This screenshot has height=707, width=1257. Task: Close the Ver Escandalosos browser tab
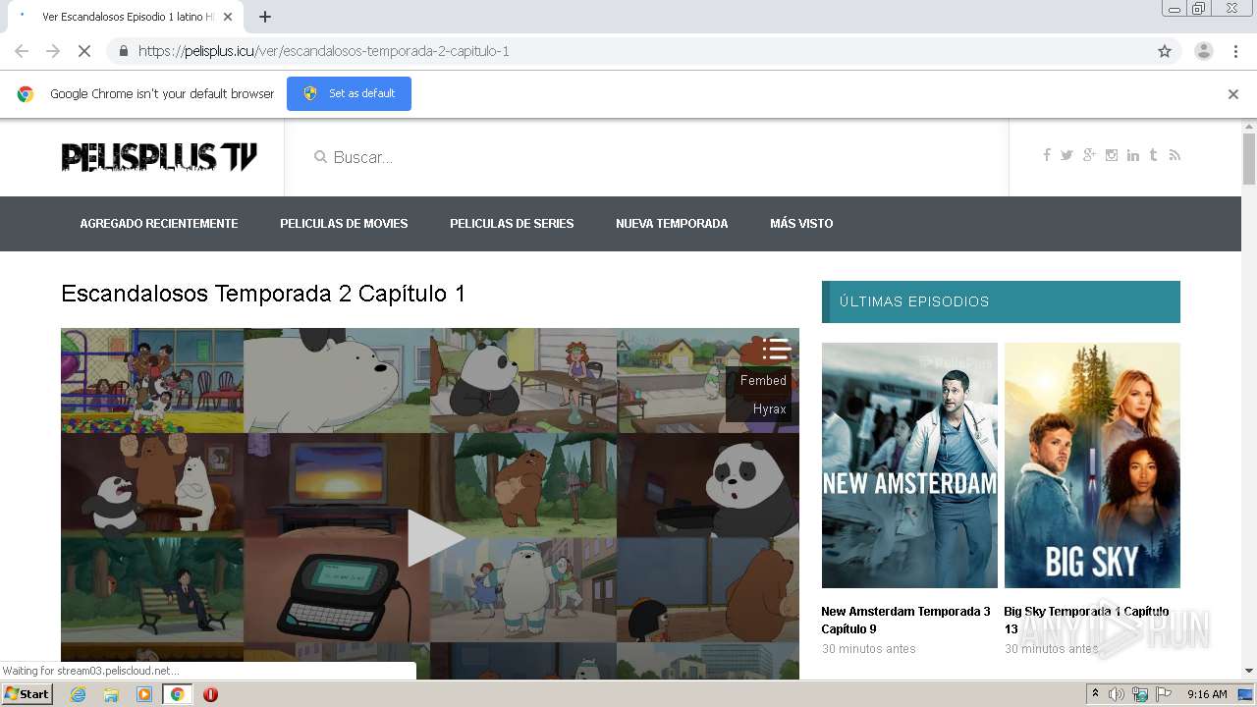pos(229,17)
